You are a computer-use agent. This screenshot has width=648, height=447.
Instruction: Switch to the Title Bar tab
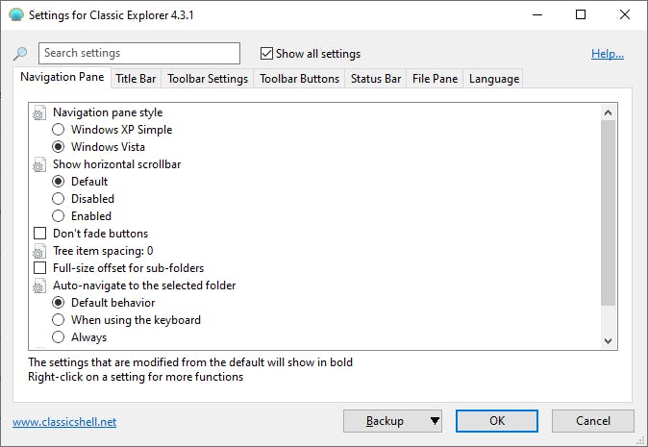pyautogui.click(x=136, y=79)
